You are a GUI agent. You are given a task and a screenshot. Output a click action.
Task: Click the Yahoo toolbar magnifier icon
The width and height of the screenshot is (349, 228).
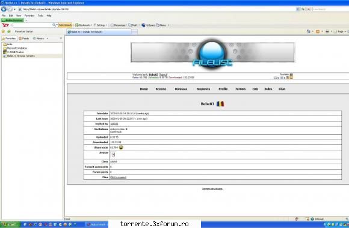[x=54, y=25]
